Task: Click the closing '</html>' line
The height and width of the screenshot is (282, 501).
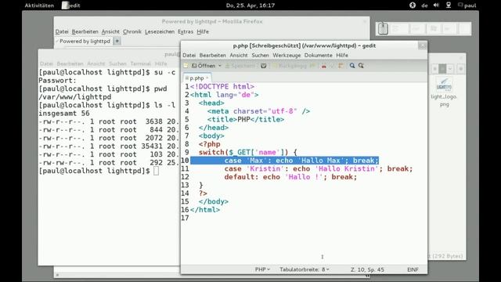Action: (205, 210)
